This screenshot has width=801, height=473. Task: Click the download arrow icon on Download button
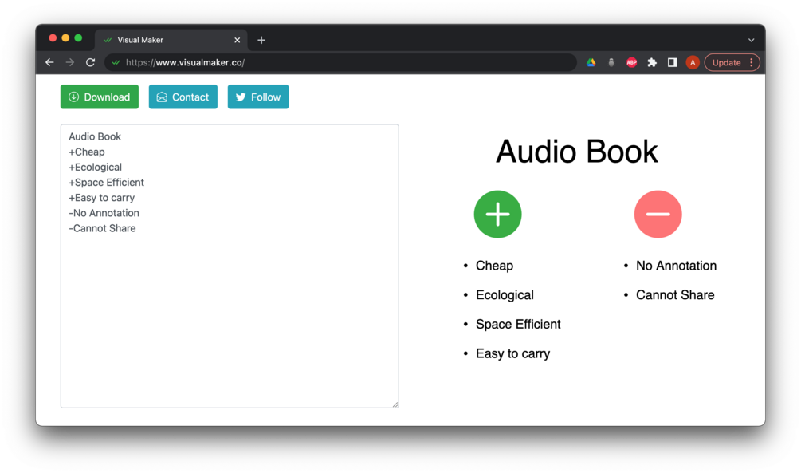73,97
